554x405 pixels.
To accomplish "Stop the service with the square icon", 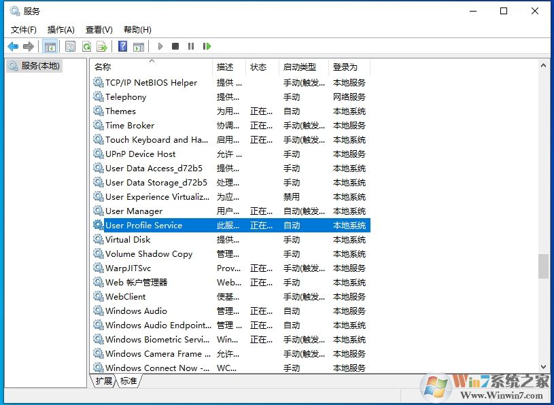I will point(175,46).
